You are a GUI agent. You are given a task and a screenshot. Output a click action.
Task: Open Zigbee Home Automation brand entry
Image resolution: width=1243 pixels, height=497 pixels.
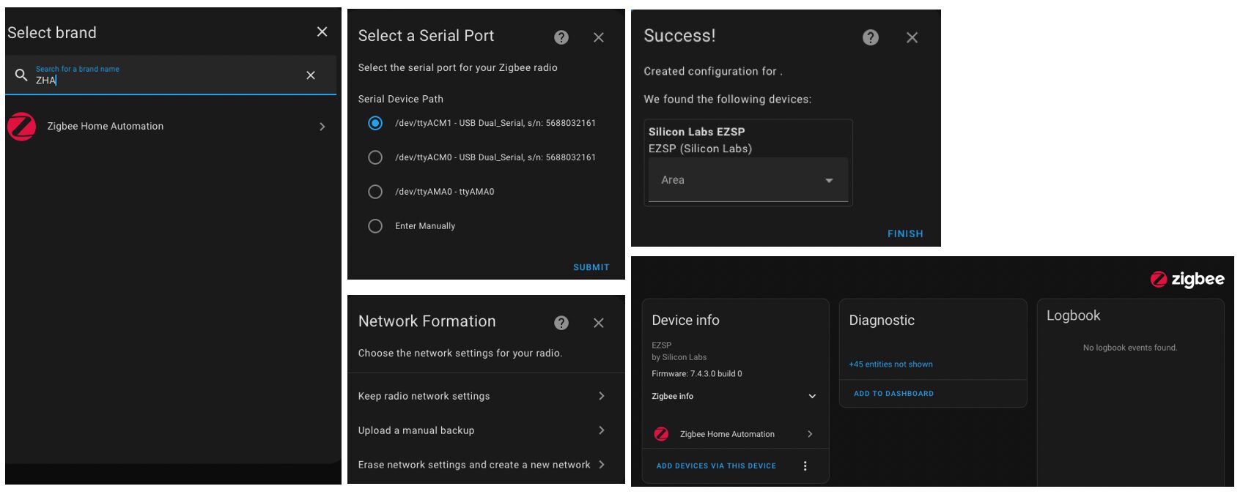[170, 127]
